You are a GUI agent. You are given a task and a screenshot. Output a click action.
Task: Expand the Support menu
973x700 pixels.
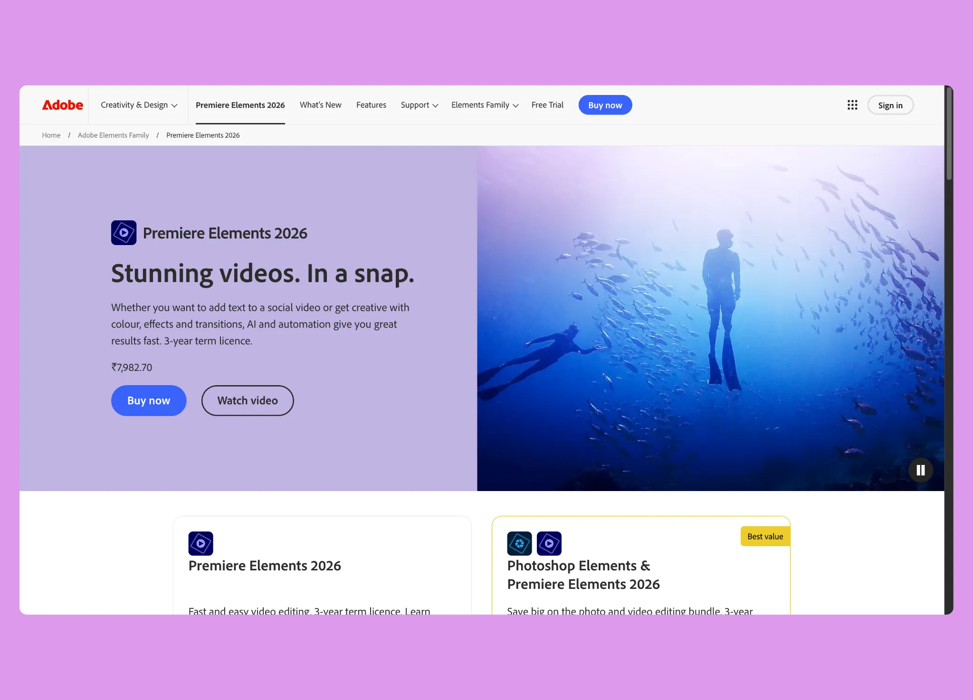pyautogui.click(x=420, y=105)
